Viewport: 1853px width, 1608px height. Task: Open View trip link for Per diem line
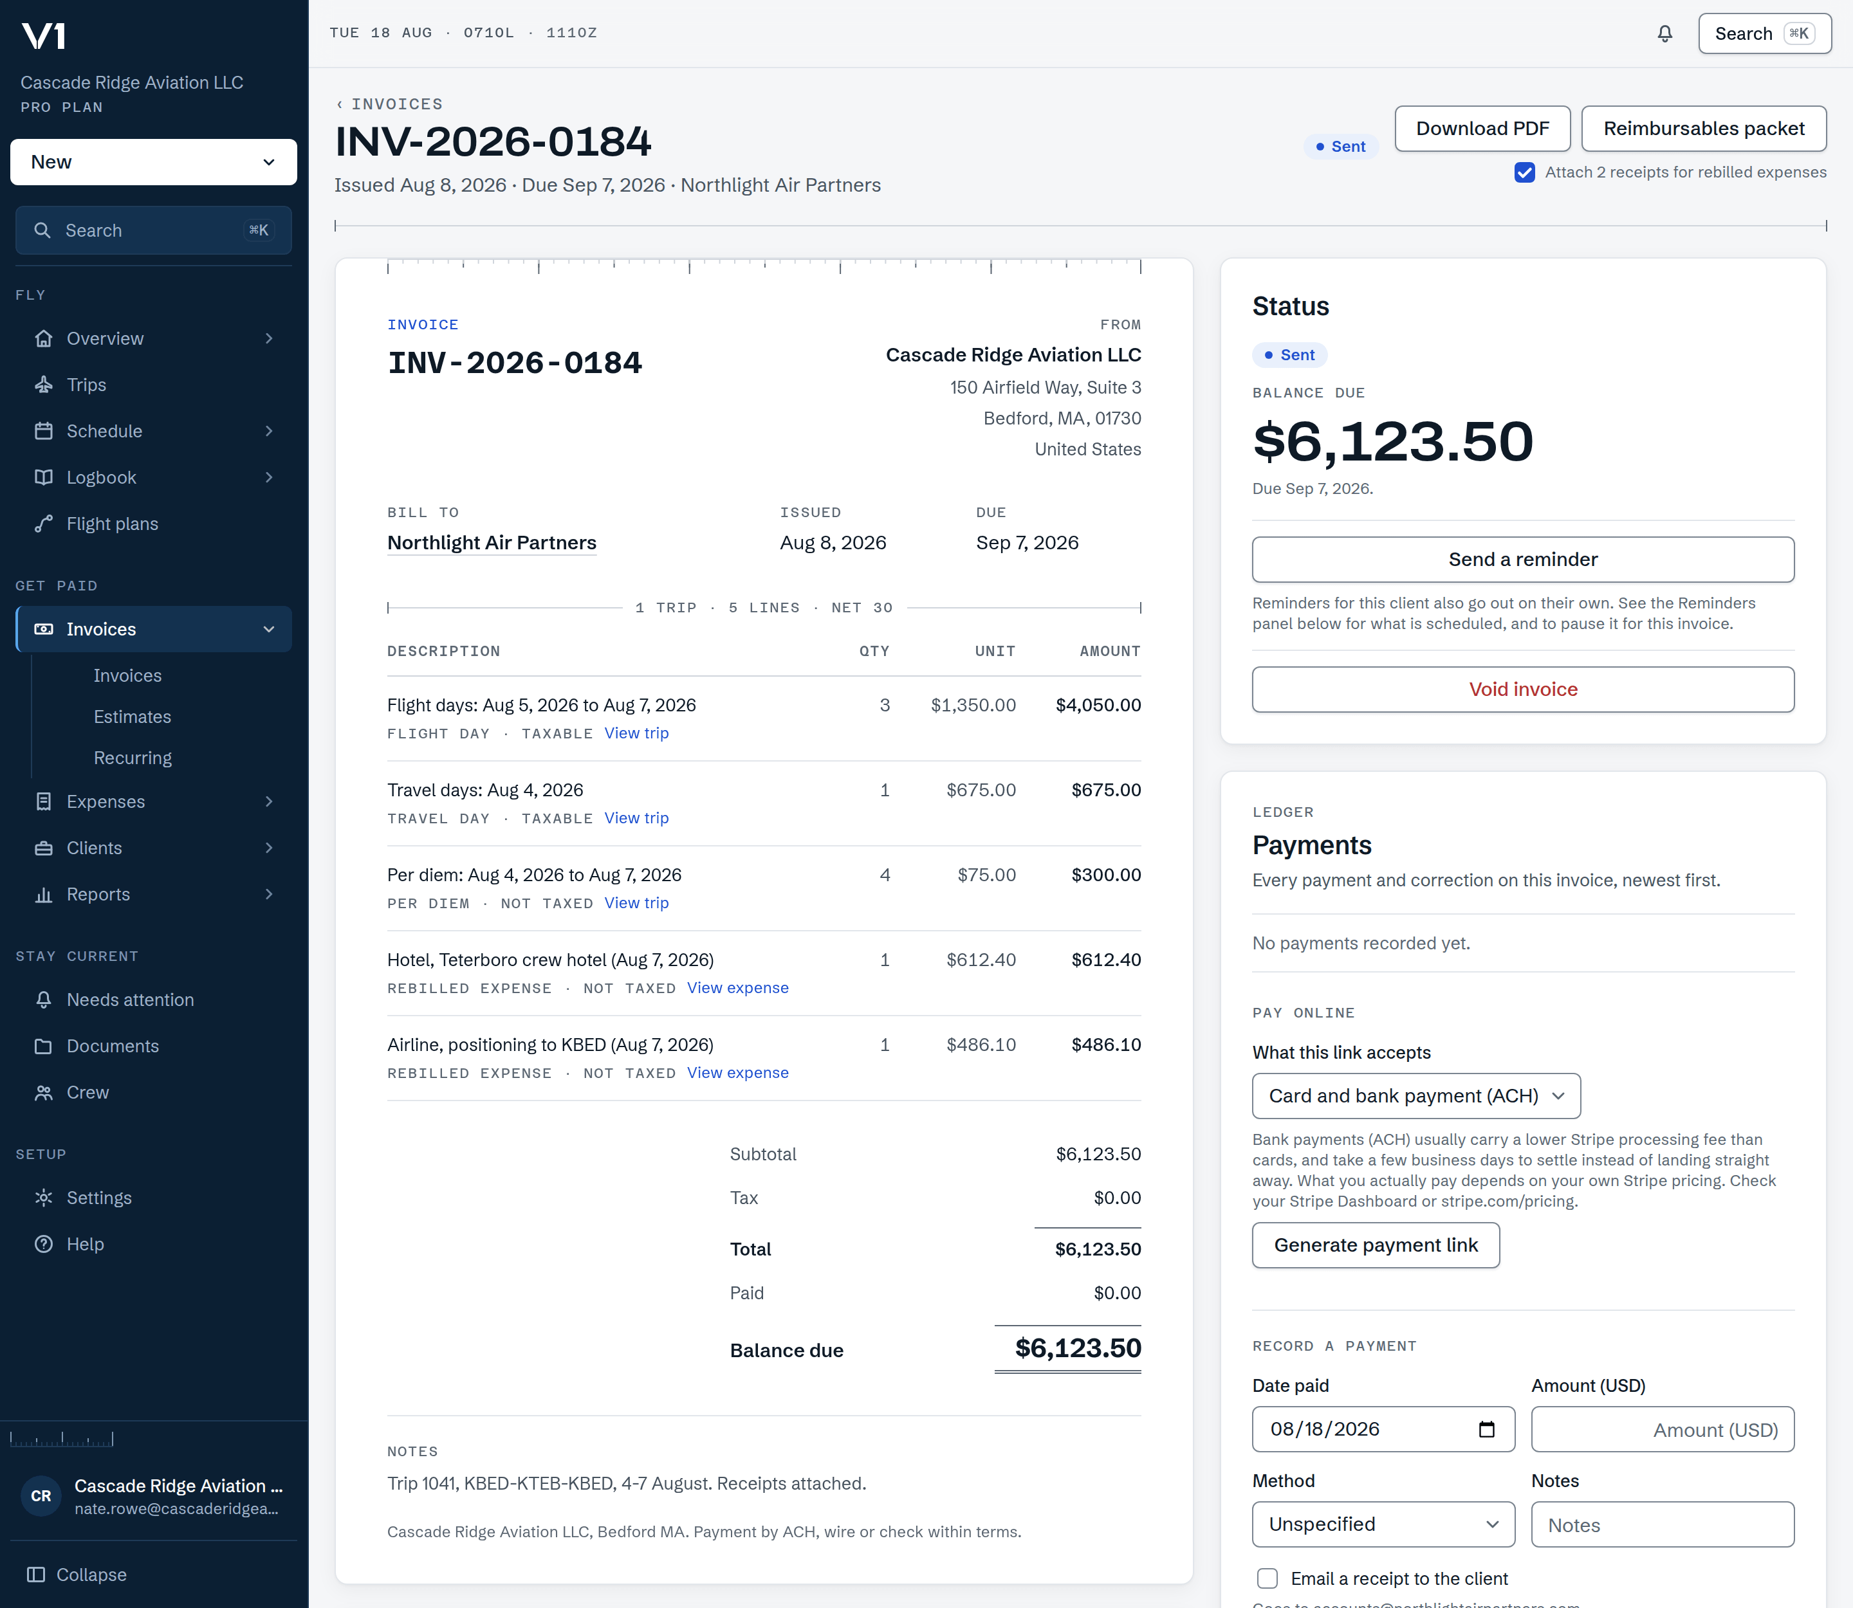(x=636, y=902)
